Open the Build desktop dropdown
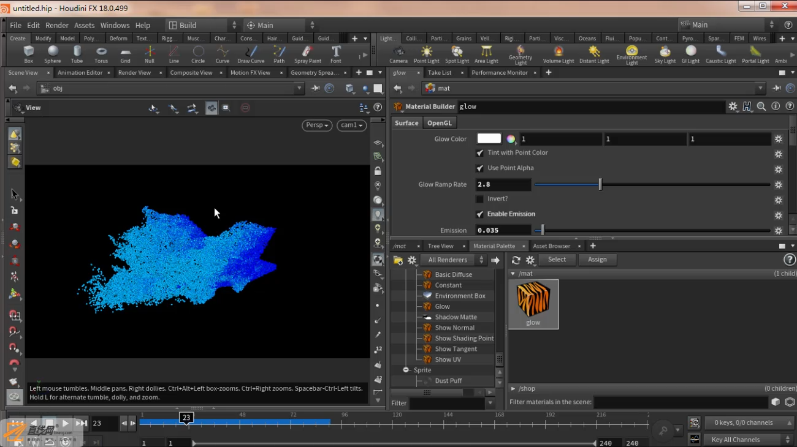 click(x=203, y=25)
